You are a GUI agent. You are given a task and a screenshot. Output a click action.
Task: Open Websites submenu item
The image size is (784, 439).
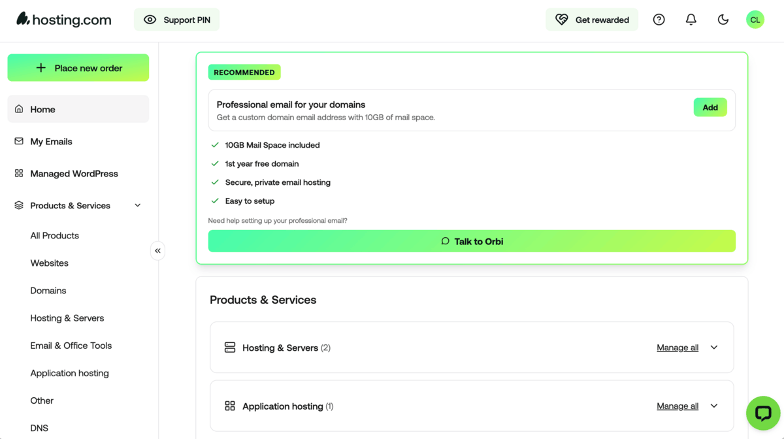coord(49,263)
